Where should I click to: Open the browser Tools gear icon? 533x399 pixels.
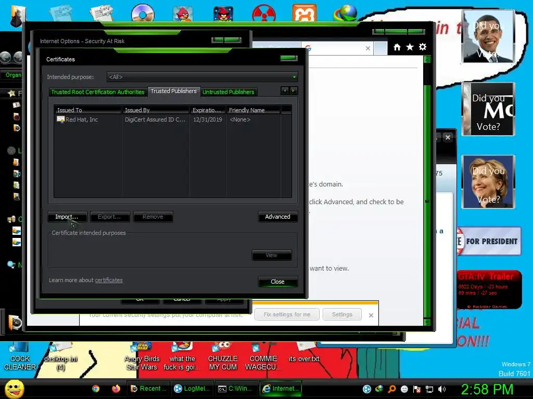click(x=423, y=47)
